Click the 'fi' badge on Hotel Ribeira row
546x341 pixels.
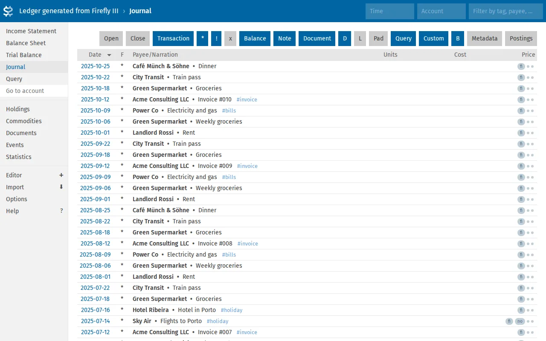click(521, 310)
